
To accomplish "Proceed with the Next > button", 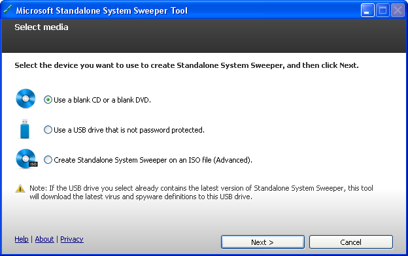I will 263,242.
